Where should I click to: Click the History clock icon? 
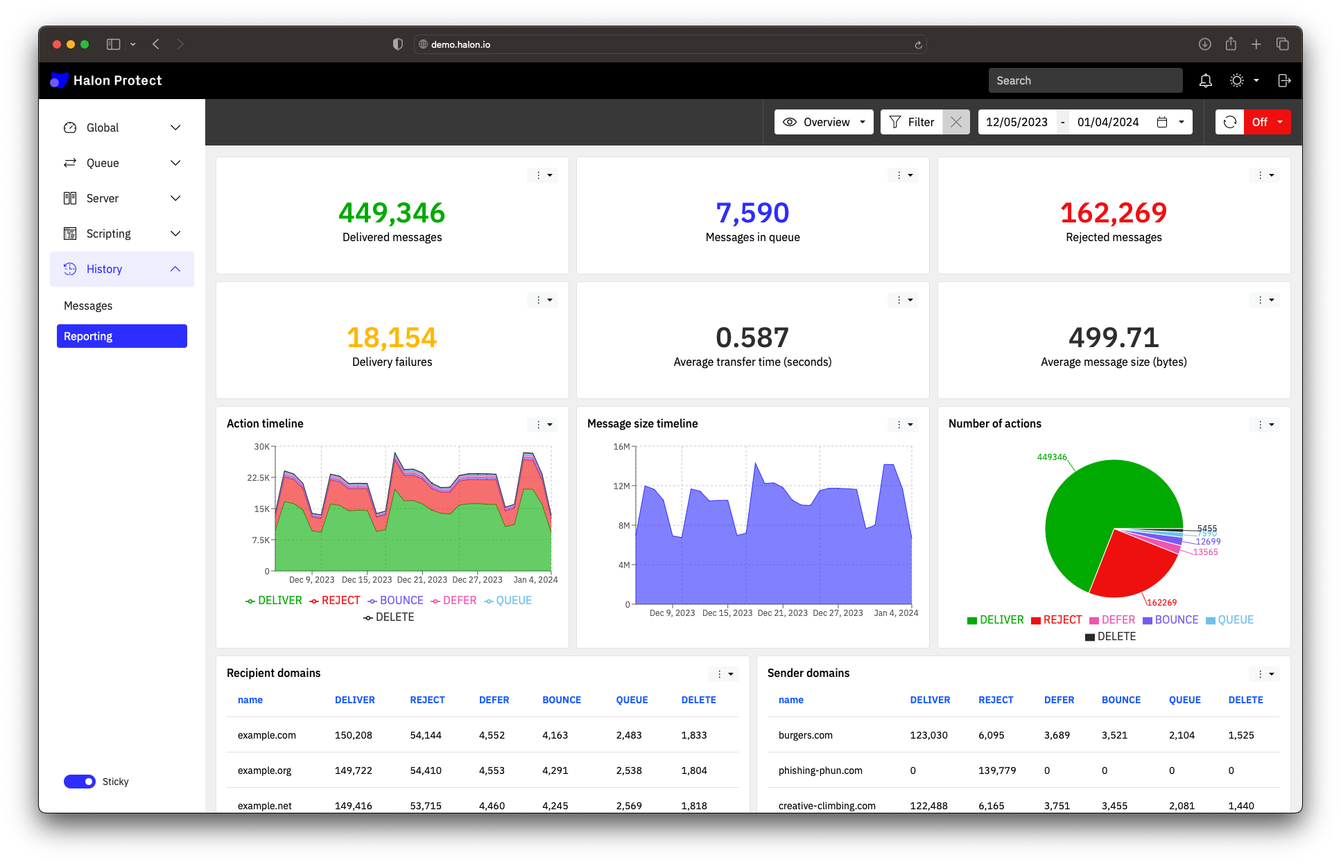tap(70, 269)
